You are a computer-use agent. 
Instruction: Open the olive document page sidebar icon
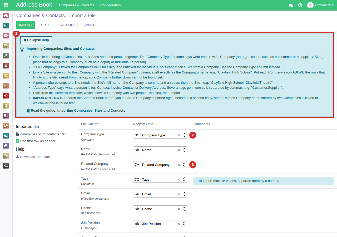pyautogui.click(x=6, y=106)
